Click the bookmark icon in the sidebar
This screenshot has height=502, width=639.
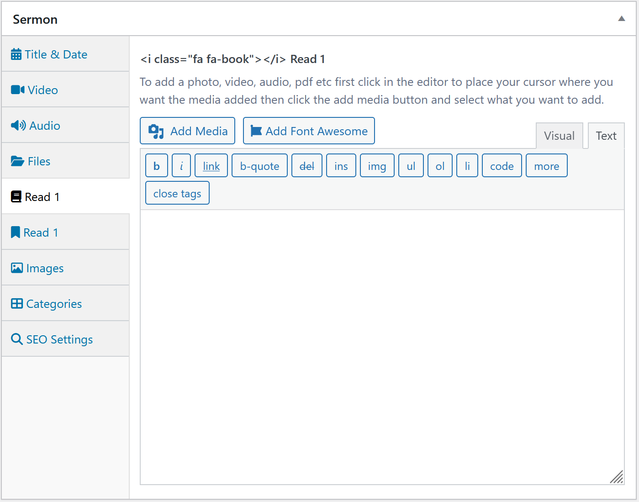pyautogui.click(x=16, y=233)
